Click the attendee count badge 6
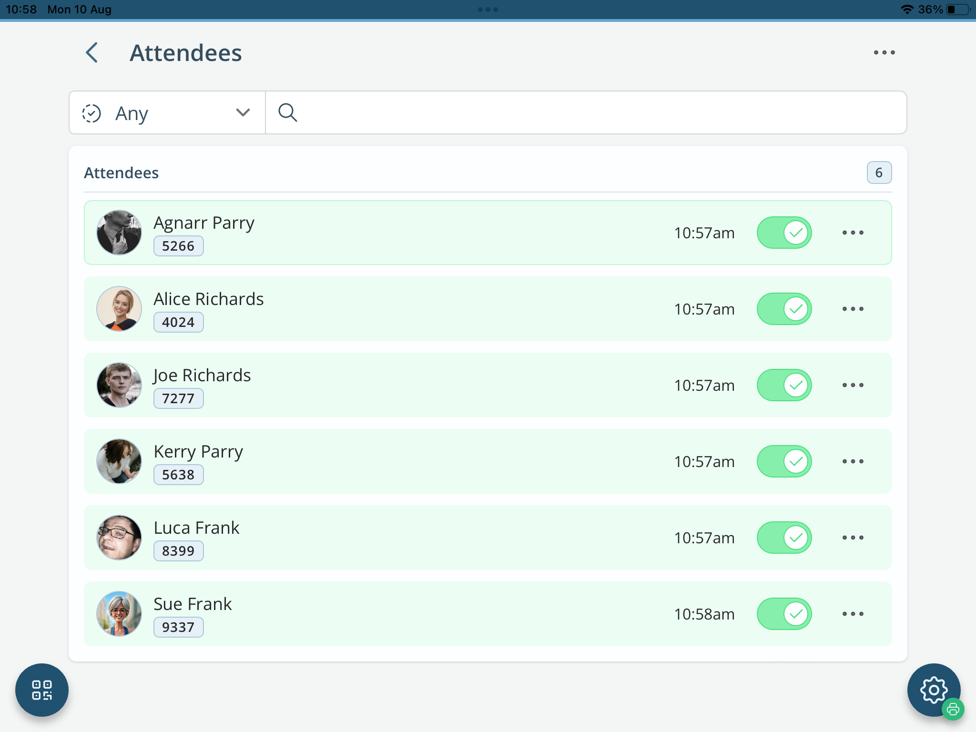This screenshot has width=976, height=732. 879,173
